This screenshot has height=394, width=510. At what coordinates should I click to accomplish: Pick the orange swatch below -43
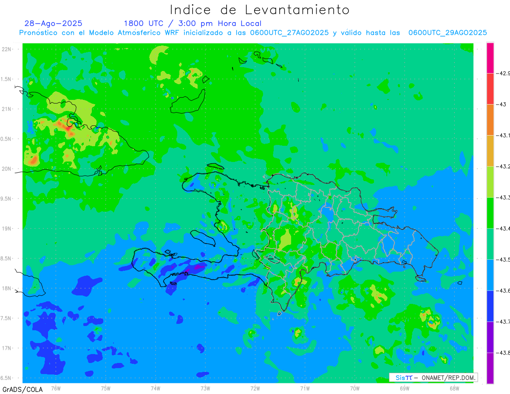pyautogui.click(x=490, y=120)
